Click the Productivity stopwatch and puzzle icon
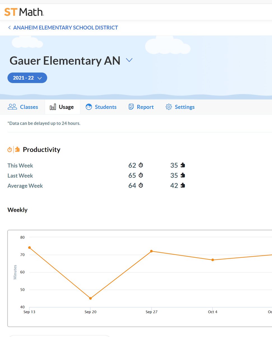This screenshot has height=337, width=272. [x=13, y=149]
